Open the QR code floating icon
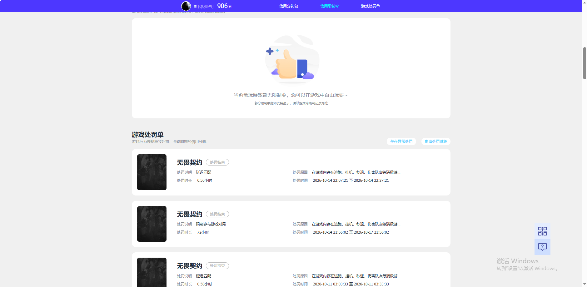Screen dimensions: 587x287 [x=542, y=231]
